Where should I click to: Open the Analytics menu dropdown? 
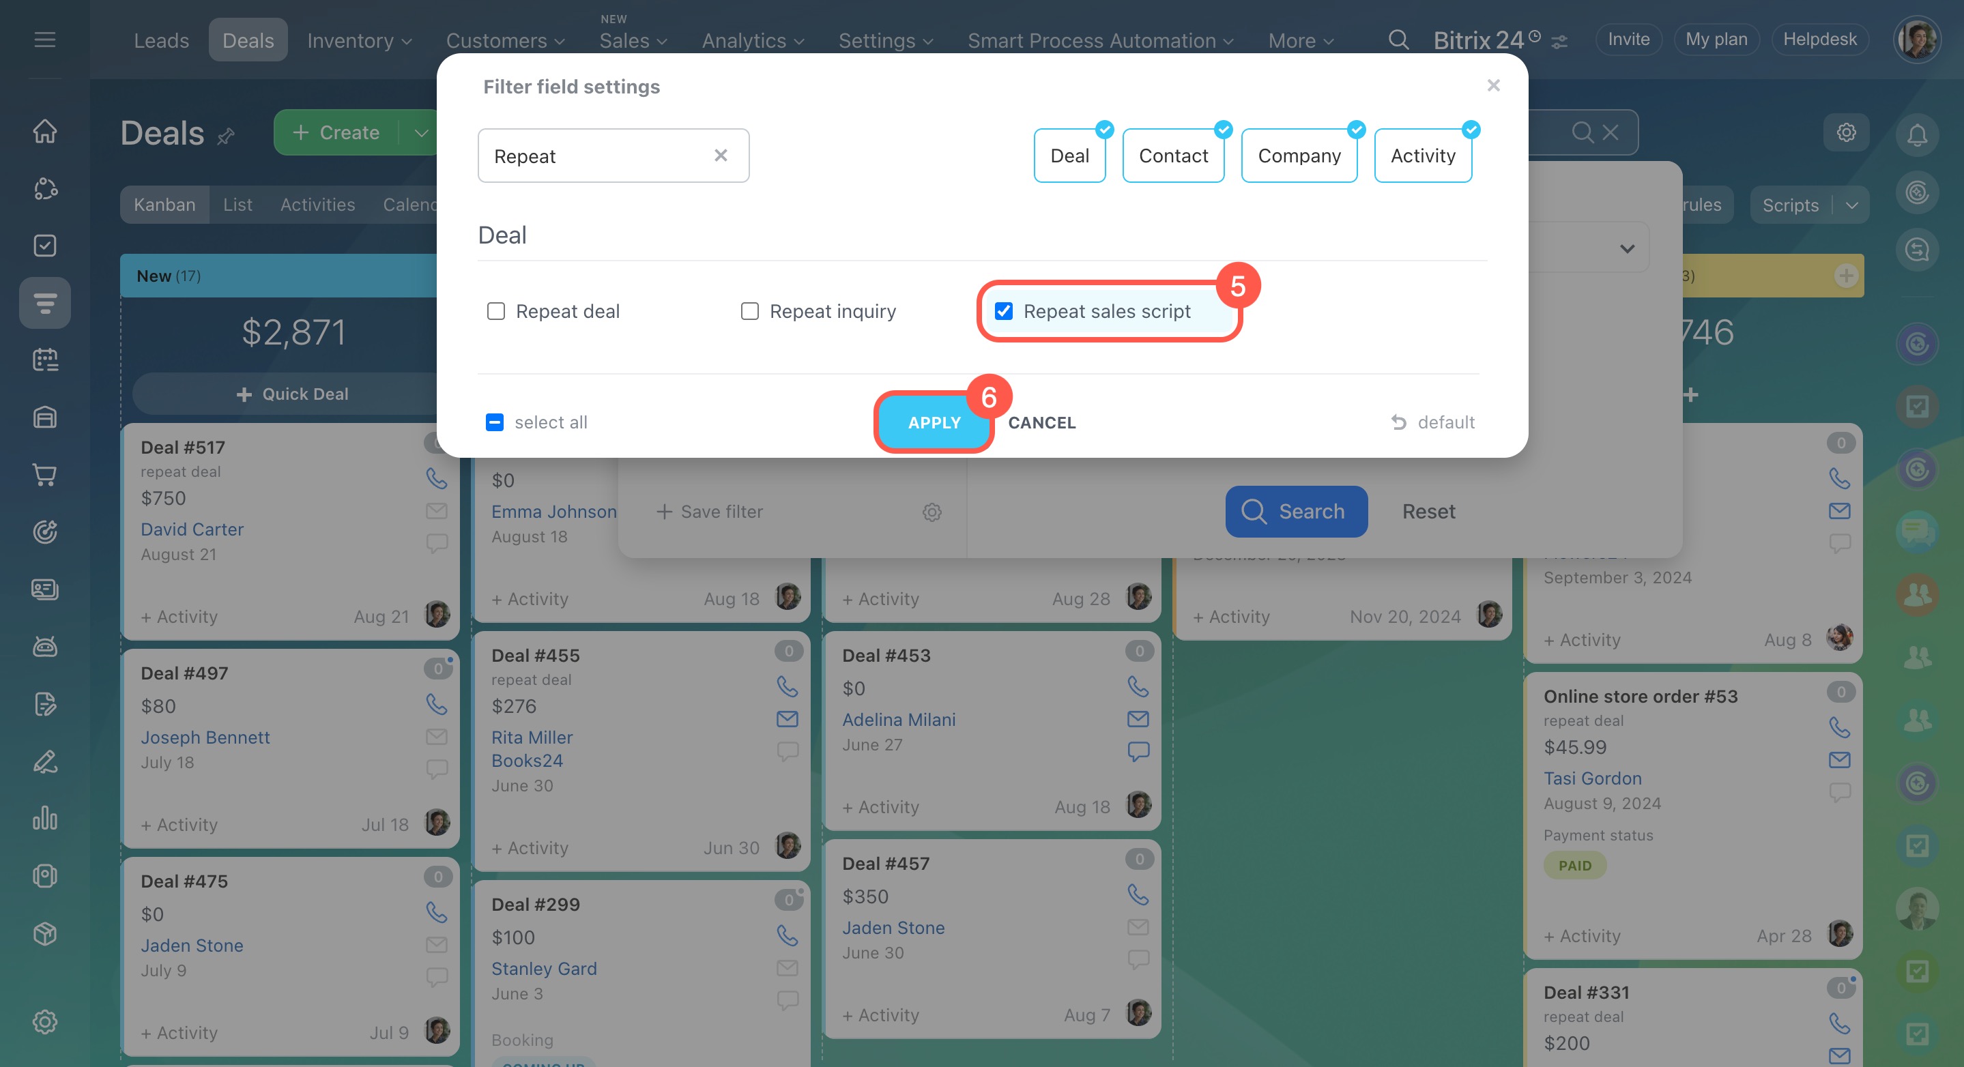point(752,40)
